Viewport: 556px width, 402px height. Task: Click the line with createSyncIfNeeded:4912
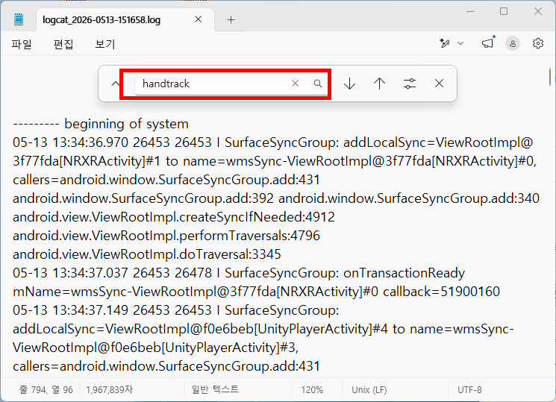pos(174,217)
